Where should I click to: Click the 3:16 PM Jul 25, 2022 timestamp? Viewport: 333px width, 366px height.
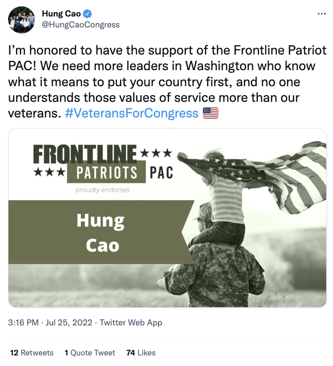click(x=50, y=322)
